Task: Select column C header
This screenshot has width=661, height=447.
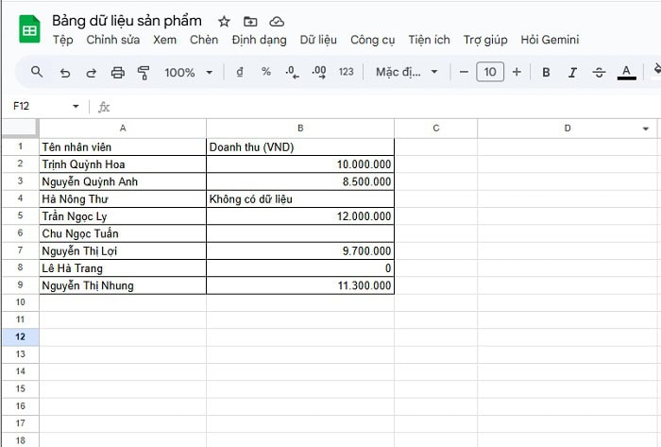Action: [x=436, y=129]
